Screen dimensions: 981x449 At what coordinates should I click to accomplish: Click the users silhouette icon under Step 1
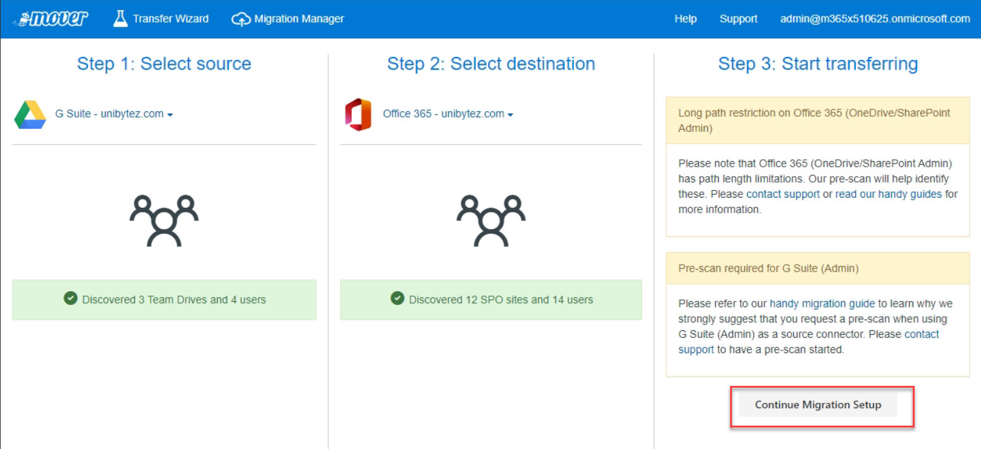pos(164,220)
